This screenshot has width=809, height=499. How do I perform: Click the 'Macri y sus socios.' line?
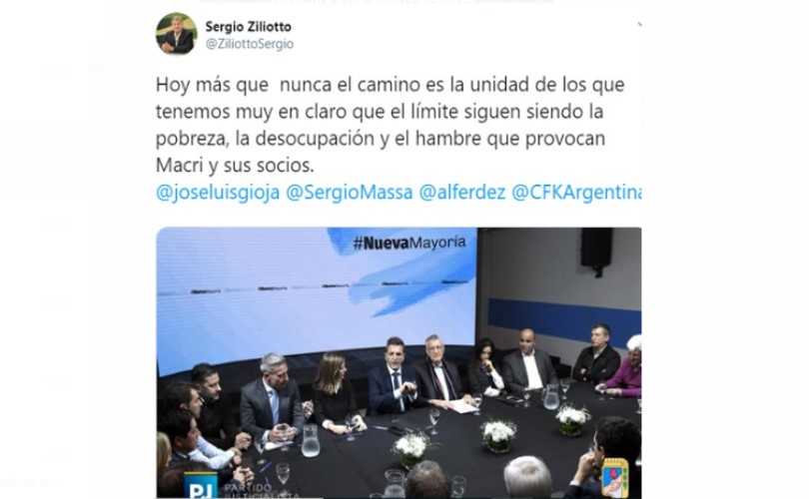tap(235, 165)
